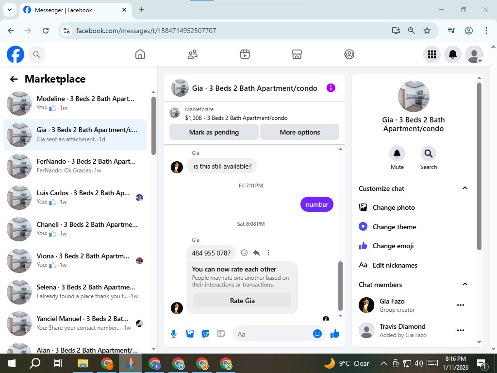This screenshot has height=373, width=497.
Task: Open the Selena conversation
Action: coord(75,292)
